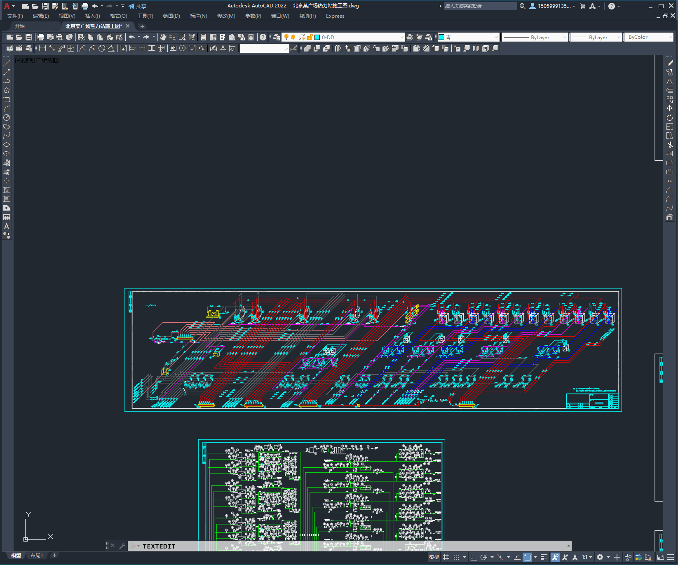Image resolution: width=678 pixels, height=565 pixels.
Task: Click the cyan layer color swatch
Action: click(x=317, y=37)
